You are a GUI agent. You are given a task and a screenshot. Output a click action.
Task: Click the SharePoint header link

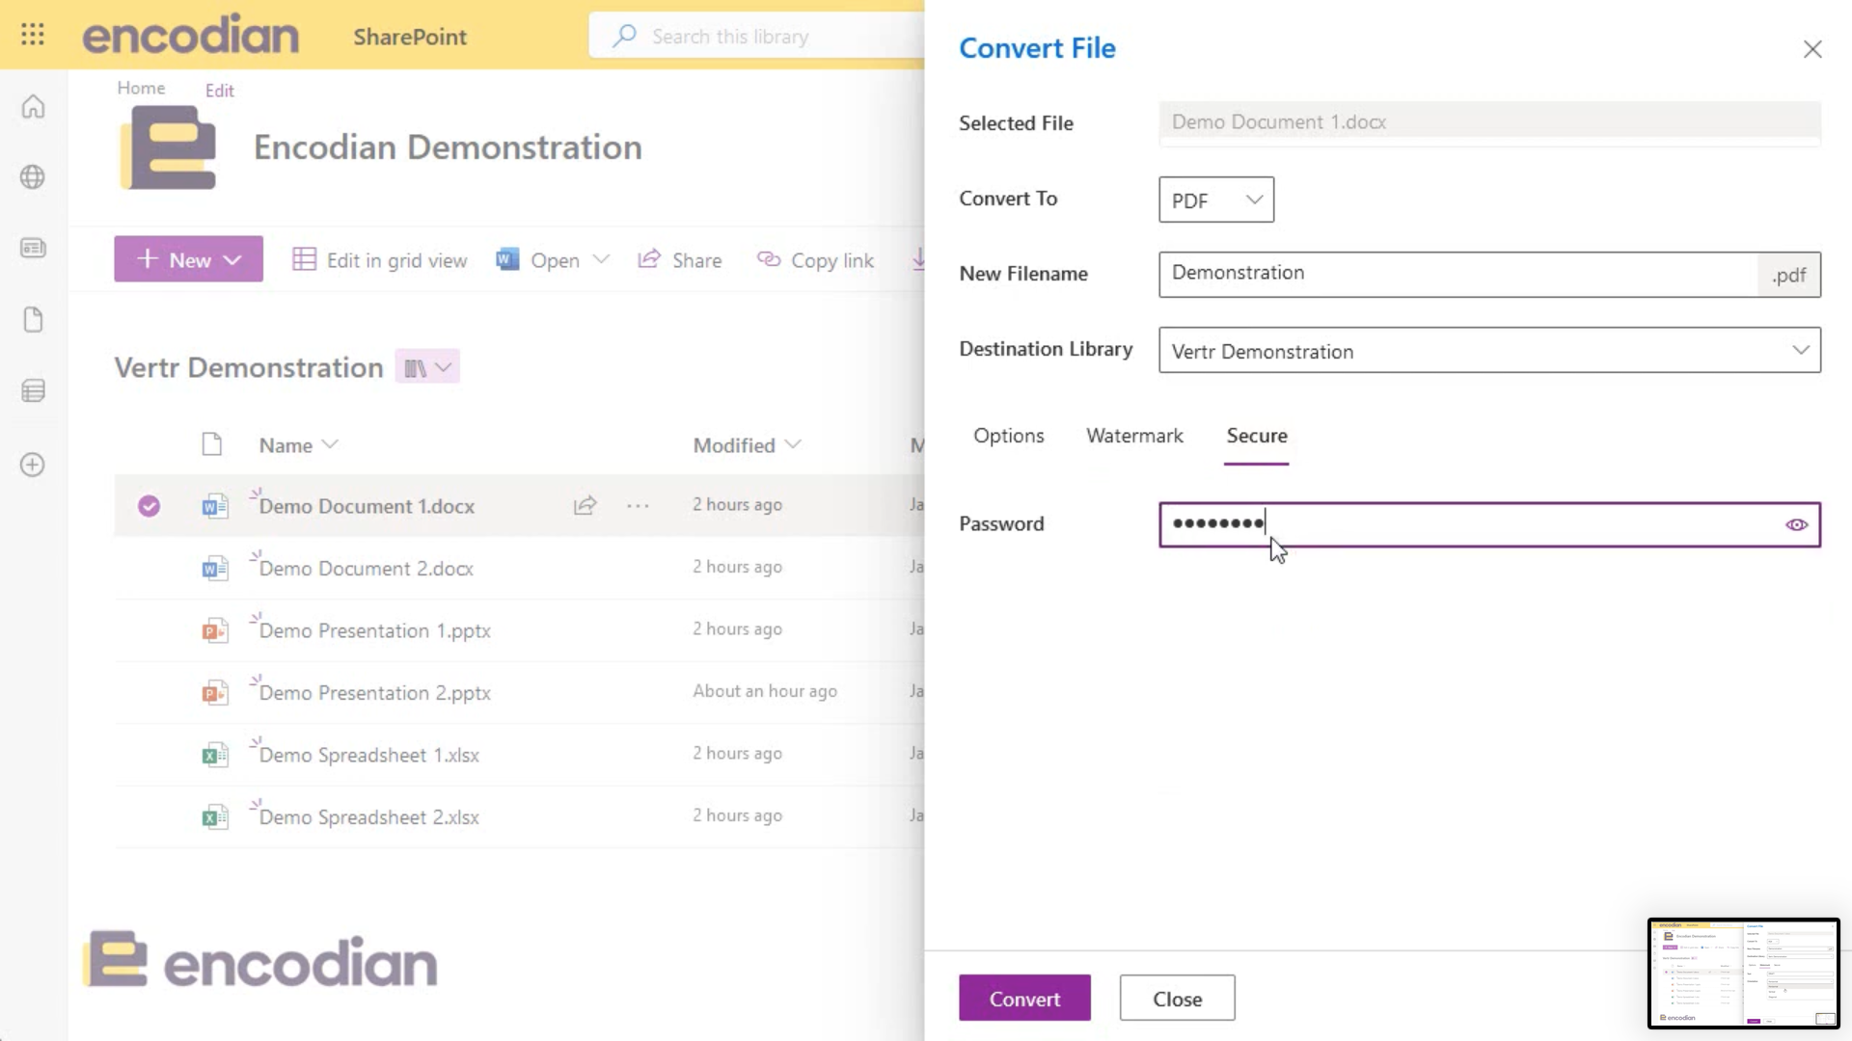click(410, 37)
